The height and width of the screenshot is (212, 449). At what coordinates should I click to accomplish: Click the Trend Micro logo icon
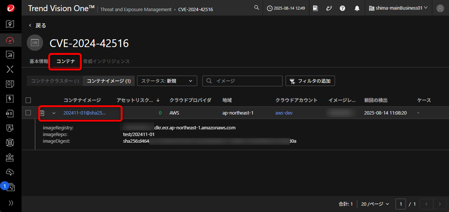[10, 8]
